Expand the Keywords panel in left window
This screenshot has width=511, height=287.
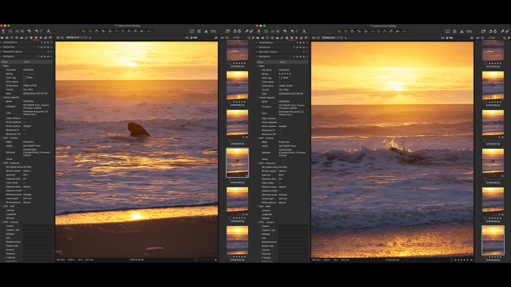pos(1,47)
